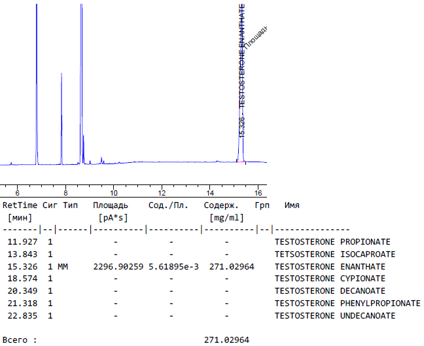
Task: Click the x-axis tick label 14
Action: pos(210,193)
